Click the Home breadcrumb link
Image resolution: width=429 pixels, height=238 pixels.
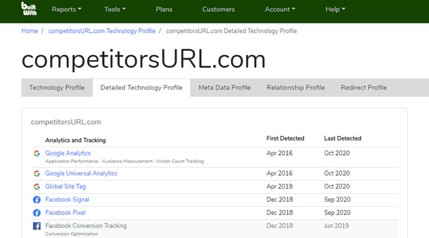pyautogui.click(x=29, y=31)
